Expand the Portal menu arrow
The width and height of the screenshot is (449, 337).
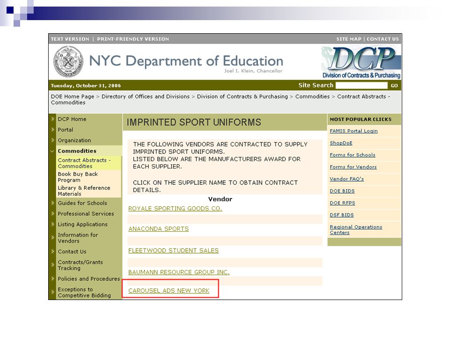(x=53, y=130)
